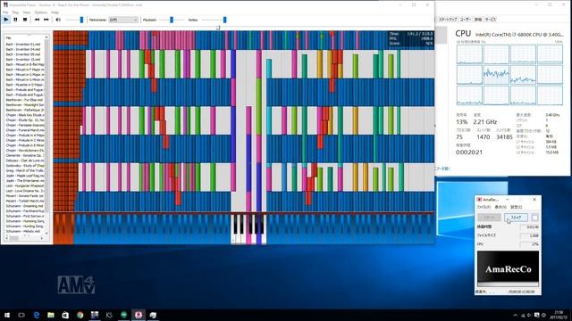Image resolution: width=572 pixels, height=321 pixels.
Task: Select 'Mozart - Sonata Facile' file entry
Action: point(24,196)
